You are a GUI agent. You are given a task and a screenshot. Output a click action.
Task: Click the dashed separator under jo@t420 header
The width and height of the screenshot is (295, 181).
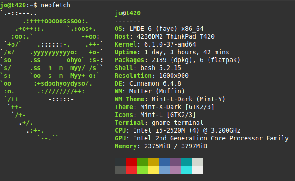(128, 21)
